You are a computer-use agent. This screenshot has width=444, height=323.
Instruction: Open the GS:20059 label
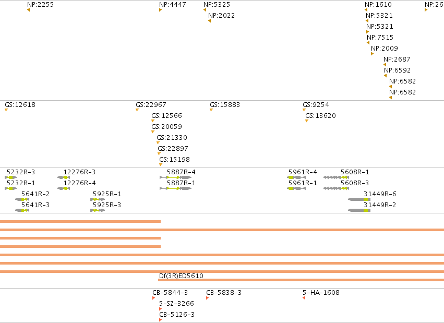167,127
